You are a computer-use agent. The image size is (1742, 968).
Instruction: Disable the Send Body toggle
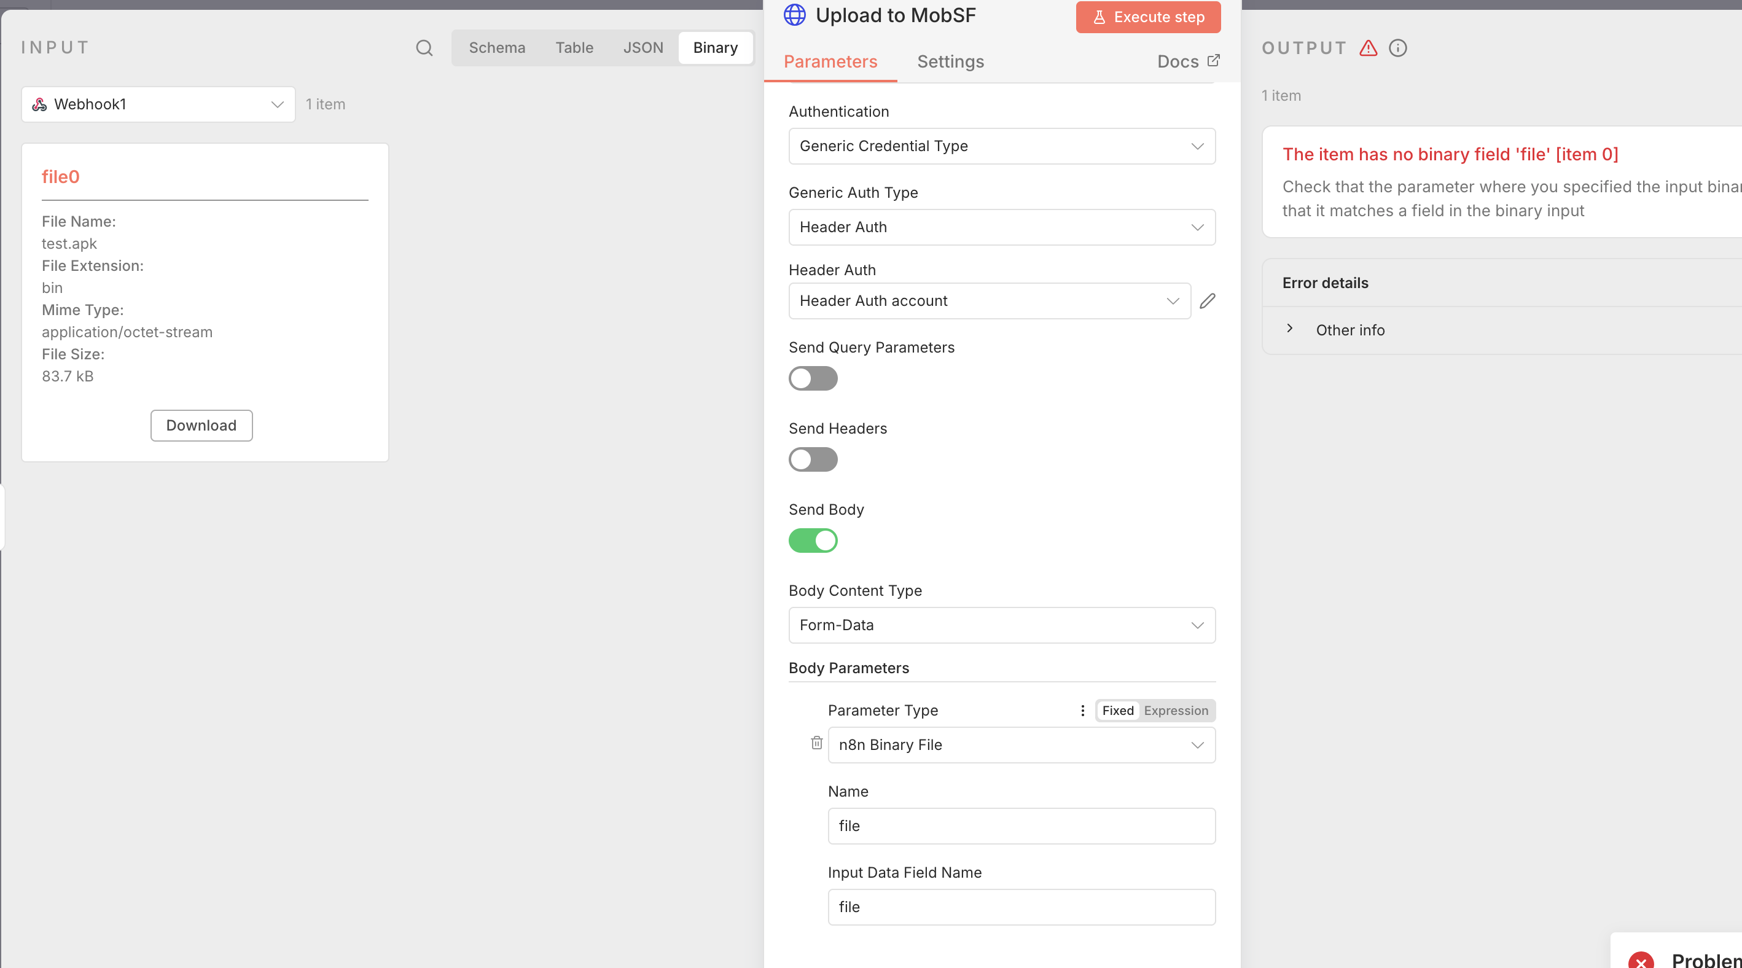click(813, 541)
